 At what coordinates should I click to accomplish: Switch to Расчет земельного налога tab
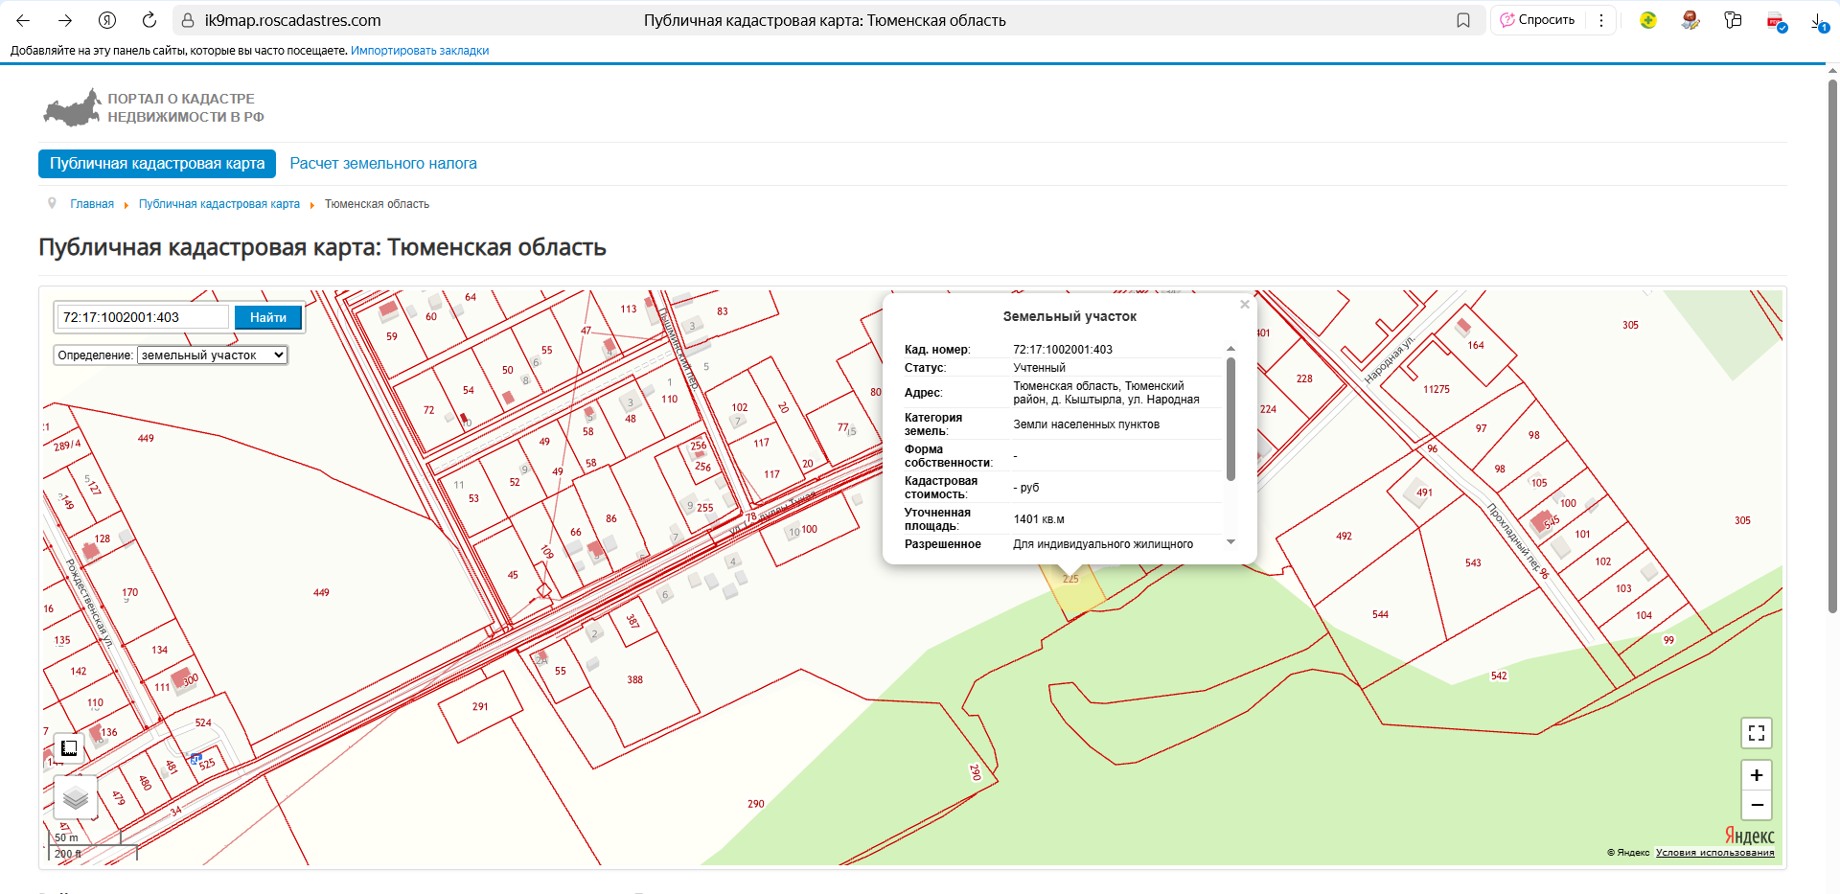382,164
